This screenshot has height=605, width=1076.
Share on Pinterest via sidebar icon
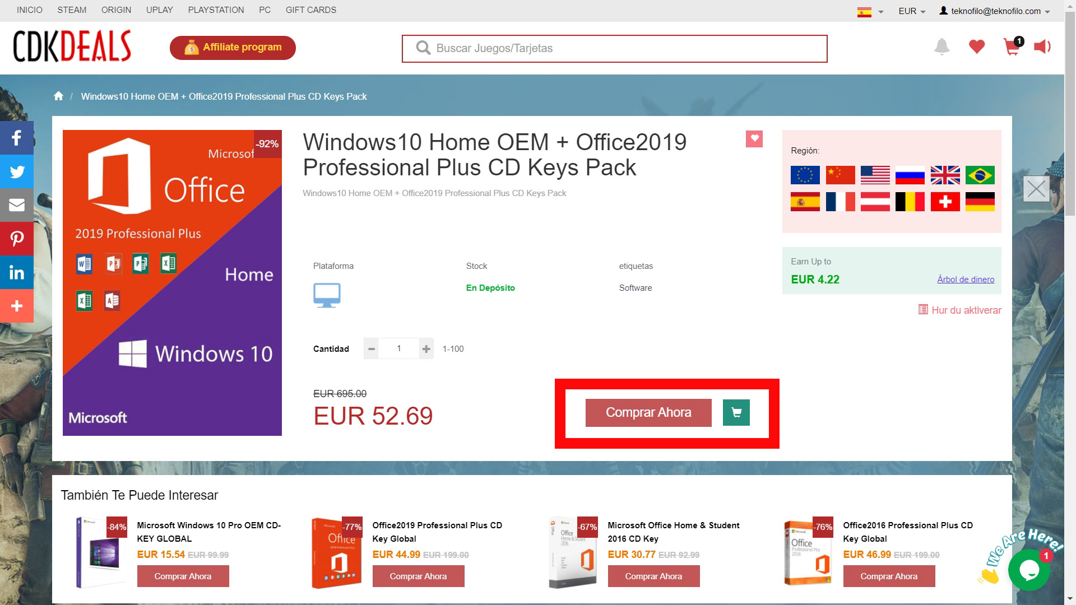coord(17,239)
